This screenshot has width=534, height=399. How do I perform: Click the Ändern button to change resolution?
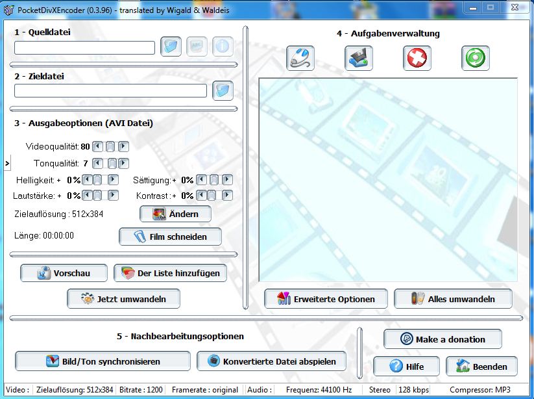click(x=175, y=214)
